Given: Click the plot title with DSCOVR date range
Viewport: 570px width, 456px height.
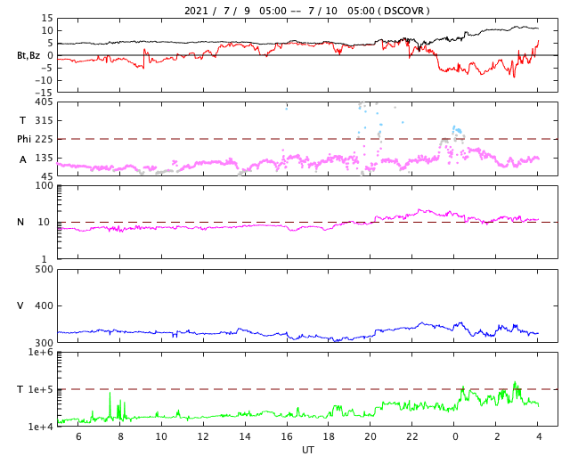Looking at the screenshot, I should click(306, 11).
